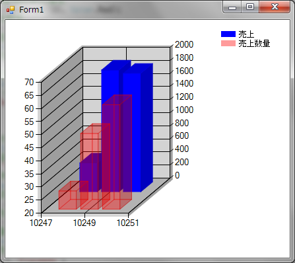Click the 10251 x-axis label
295x263 pixels.
tap(128, 223)
